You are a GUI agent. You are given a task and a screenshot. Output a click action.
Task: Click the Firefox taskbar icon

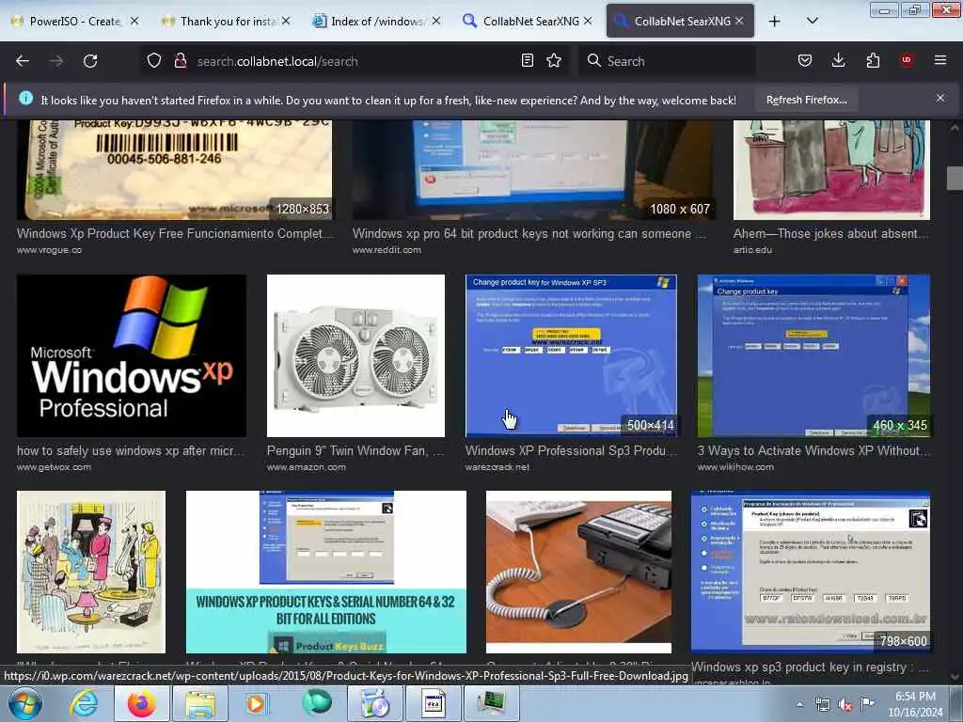tap(142, 703)
